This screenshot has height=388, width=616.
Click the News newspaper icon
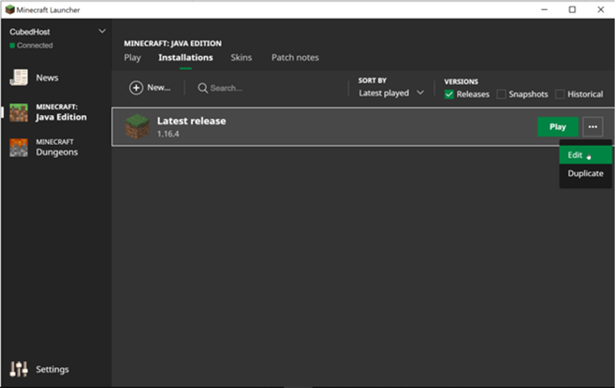click(x=19, y=77)
